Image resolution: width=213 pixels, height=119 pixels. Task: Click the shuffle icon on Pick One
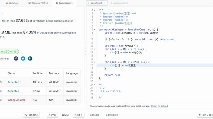pyautogui.click(x=26, y=115)
